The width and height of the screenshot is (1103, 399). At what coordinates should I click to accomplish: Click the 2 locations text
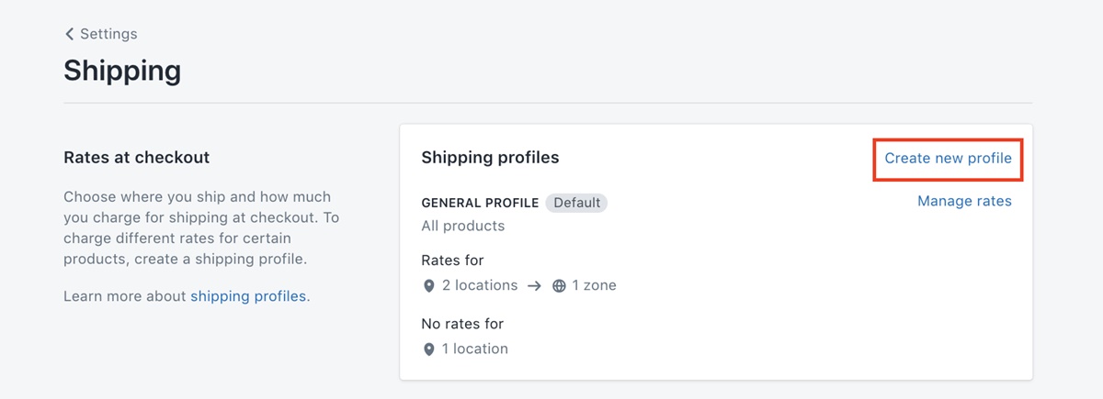480,285
